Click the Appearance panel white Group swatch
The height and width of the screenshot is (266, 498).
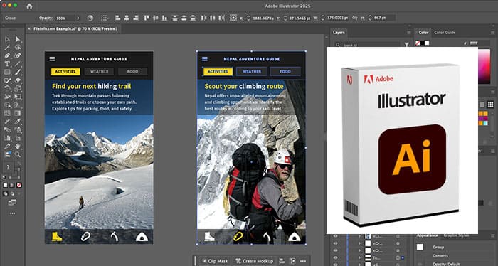[x=420, y=247]
